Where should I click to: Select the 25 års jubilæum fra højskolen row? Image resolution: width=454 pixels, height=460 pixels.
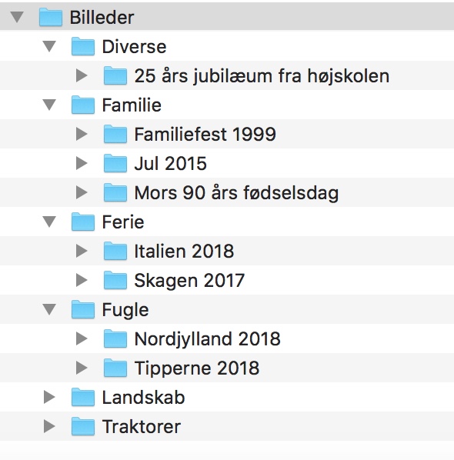point(227,75)
